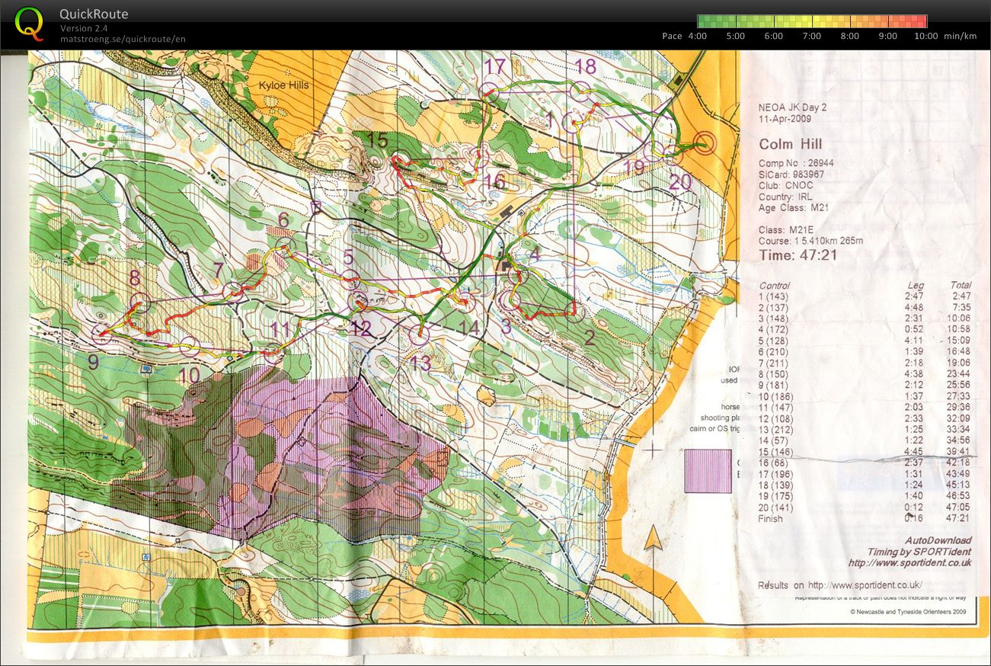This screenshot has height=666, width=991.
Task: Click the Leg column header
Action: click(915, 285)
